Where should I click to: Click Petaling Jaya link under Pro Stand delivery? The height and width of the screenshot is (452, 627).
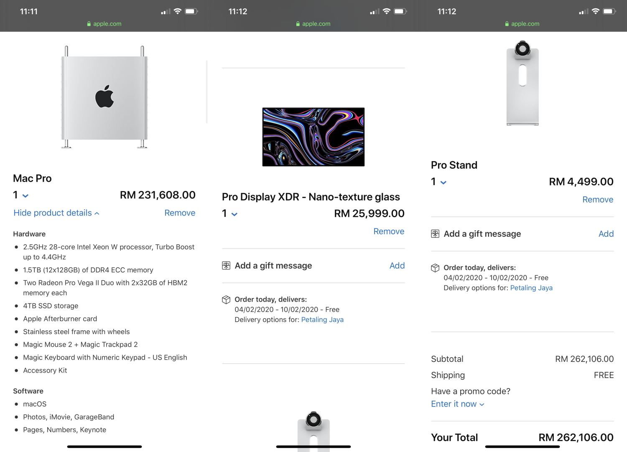[x=531, y=288]
